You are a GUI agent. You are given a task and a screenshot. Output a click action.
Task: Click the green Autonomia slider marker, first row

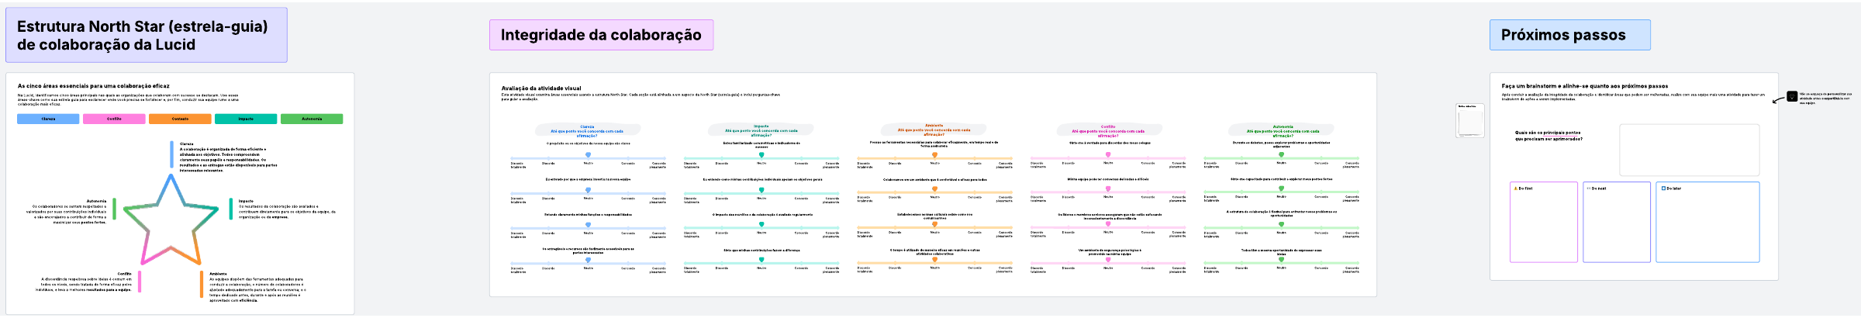1281,154
